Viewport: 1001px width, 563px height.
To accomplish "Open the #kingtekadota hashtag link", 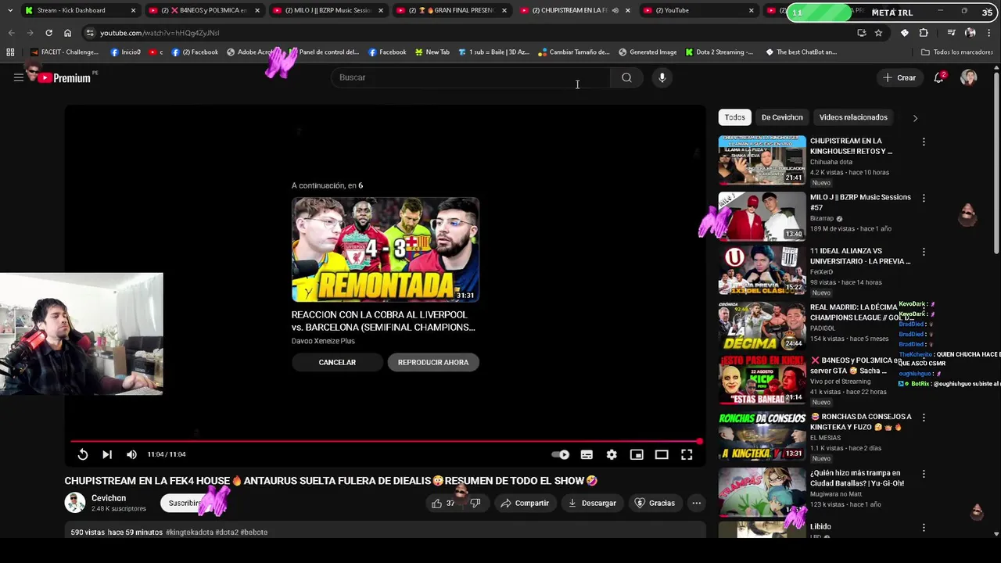I will tap(189, 533).
